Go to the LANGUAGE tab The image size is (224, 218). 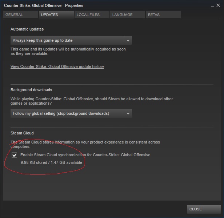(128, 15)
